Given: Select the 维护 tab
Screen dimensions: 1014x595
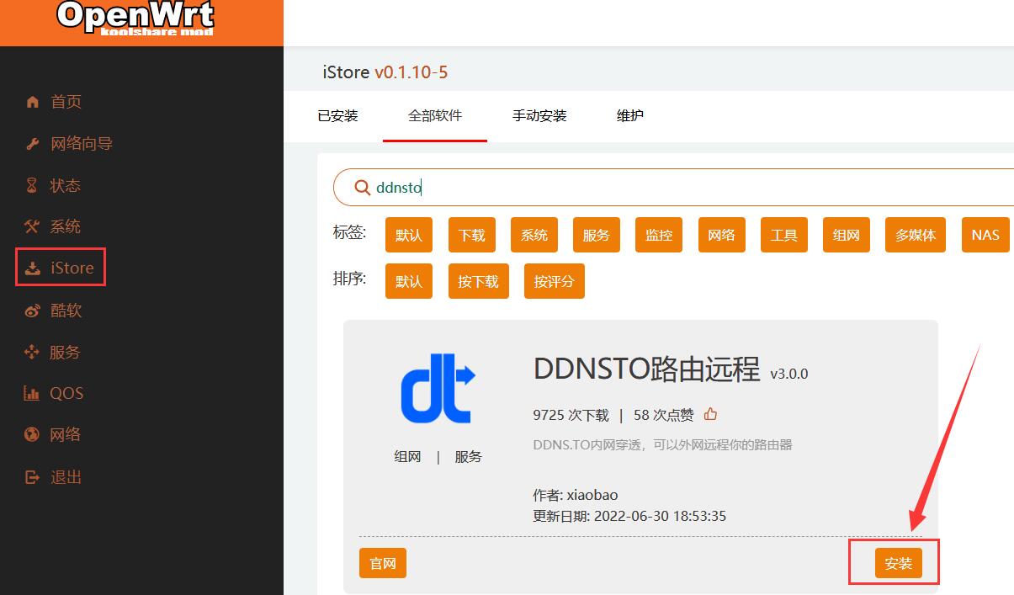Looking at the screenshot, I should (629, 116).
